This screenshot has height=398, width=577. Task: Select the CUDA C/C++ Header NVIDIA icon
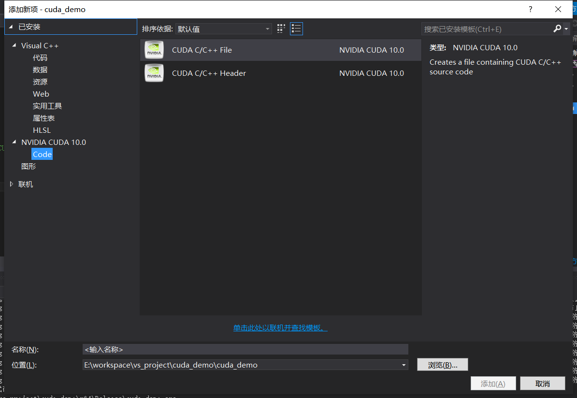coord(154,73)
